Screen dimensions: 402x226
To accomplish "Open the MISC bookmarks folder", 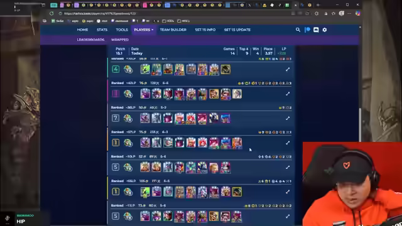I will (183, 21).
